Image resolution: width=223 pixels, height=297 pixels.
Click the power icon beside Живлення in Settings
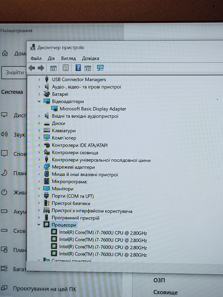coord(4,192)
